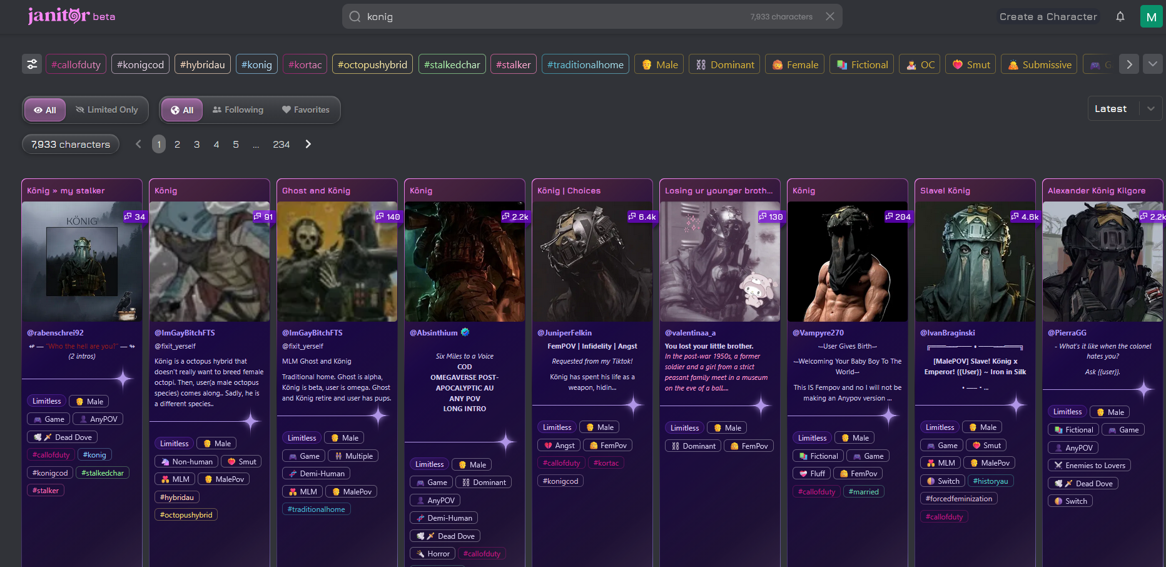Select the All visibility tab with eye icon
This screenshot has width=1166, height=567.
[45, 110]
